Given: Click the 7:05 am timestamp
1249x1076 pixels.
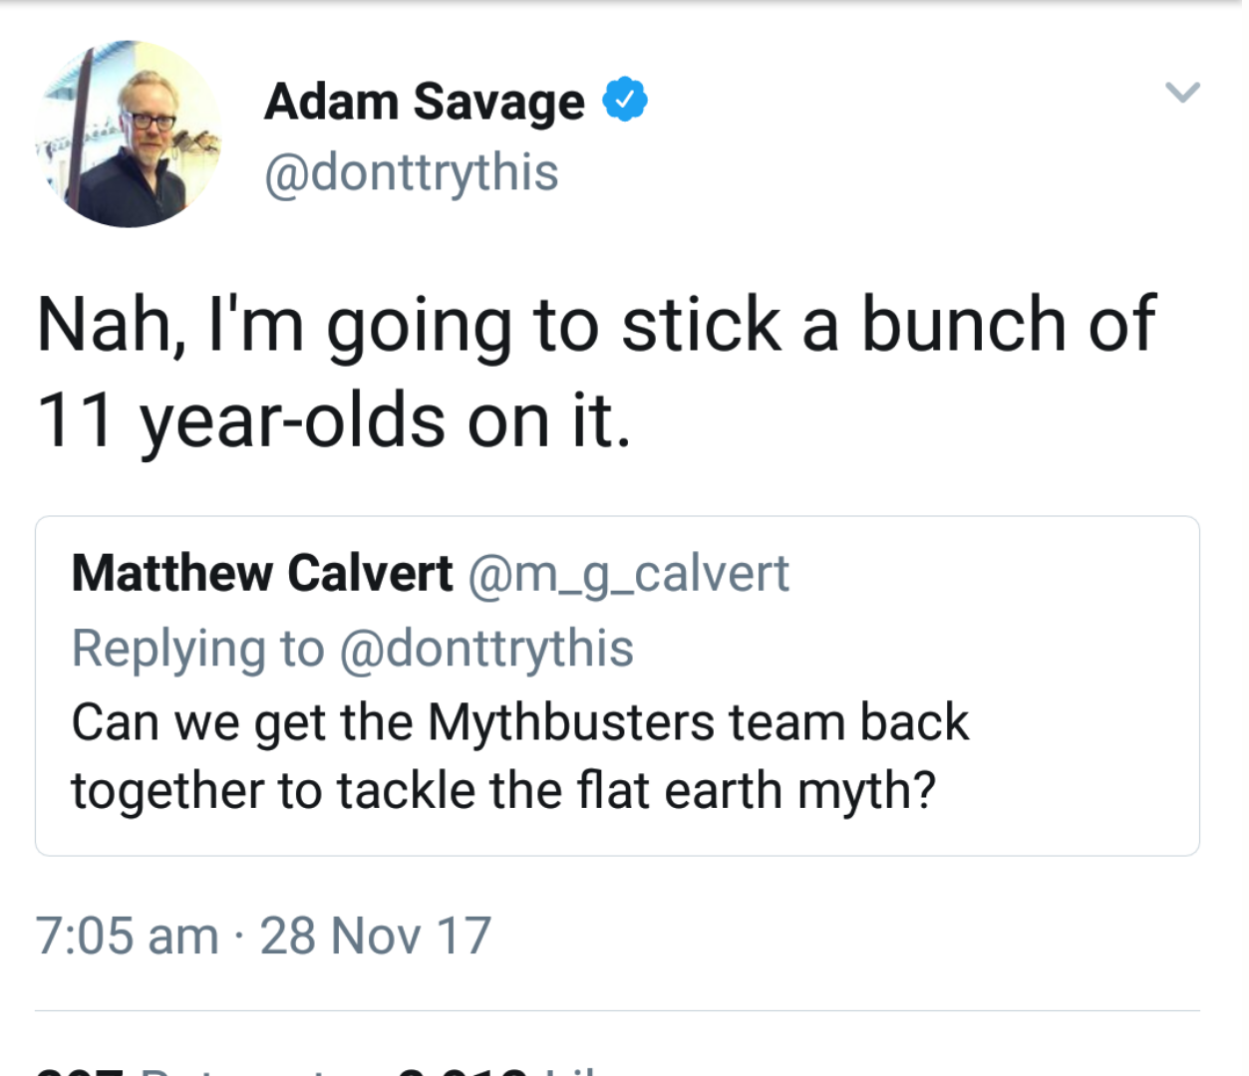Looking at the screenshot, I should [127, 936].
